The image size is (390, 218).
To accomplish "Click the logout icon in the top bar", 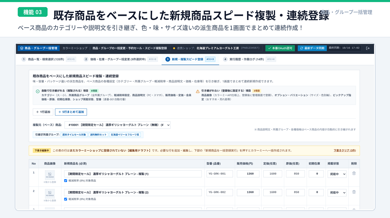I will coord(368,48).
